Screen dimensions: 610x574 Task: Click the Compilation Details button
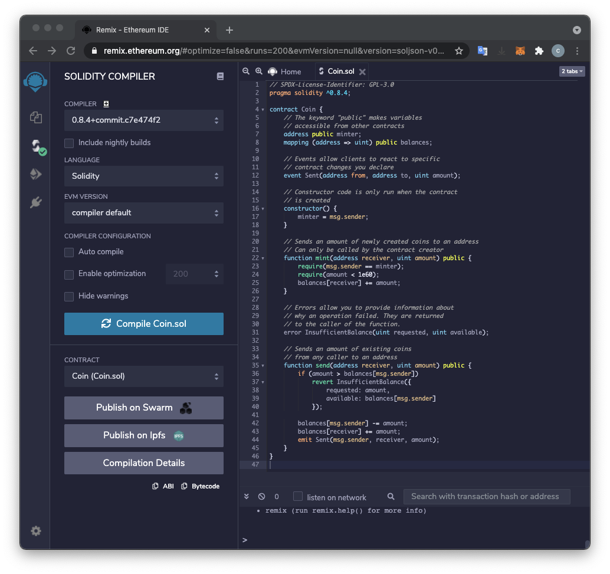(143, 463)
